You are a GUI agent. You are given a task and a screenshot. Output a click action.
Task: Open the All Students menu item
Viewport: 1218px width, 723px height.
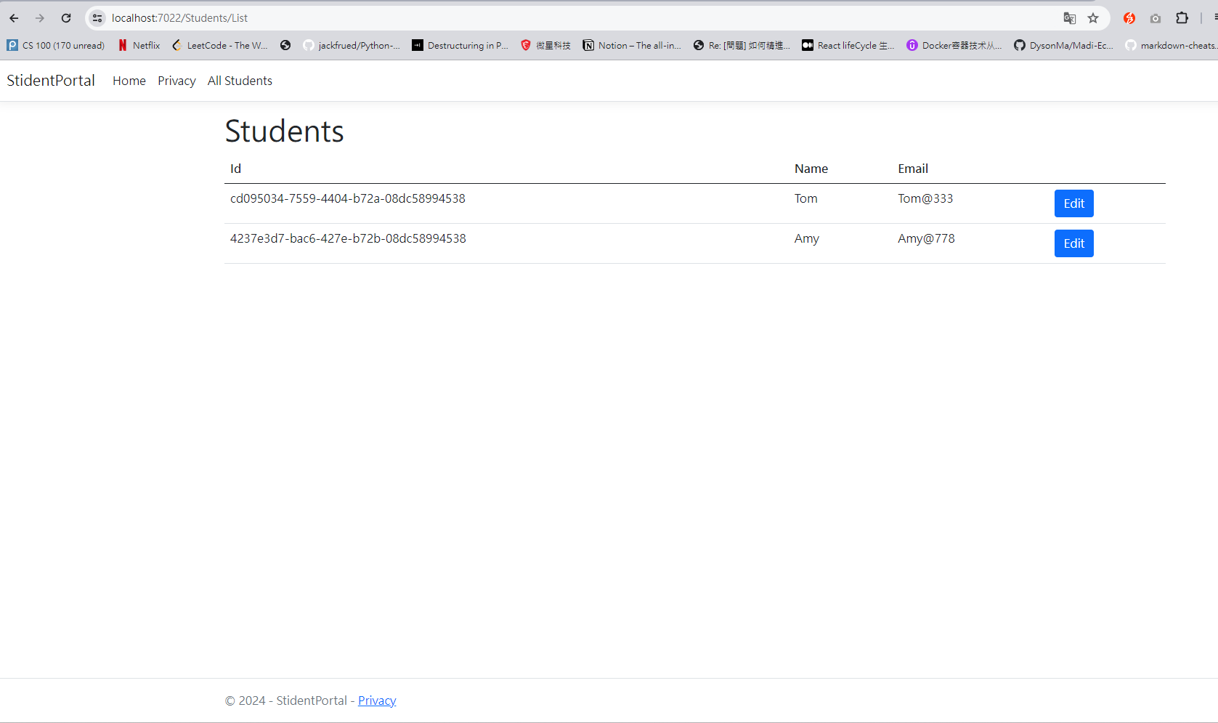tap(240, 81)
